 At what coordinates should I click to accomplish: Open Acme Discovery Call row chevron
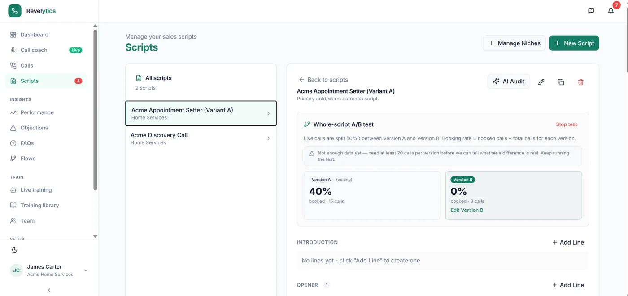(x=269, y=138)
